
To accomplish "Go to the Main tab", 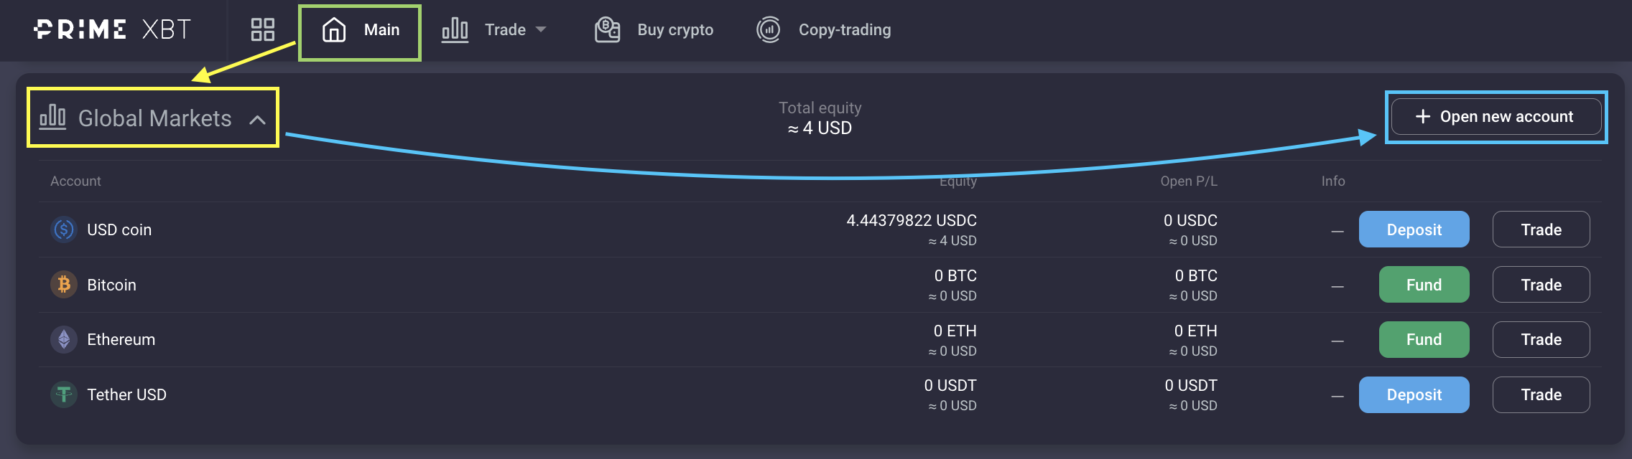I will (x=360, y=30).
